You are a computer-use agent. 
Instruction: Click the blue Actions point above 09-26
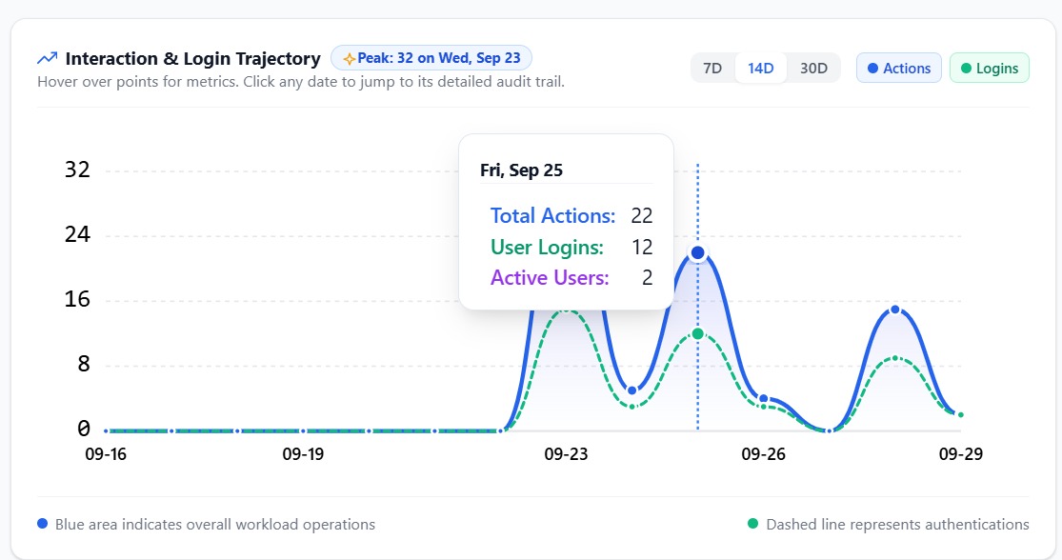(763, 399)
